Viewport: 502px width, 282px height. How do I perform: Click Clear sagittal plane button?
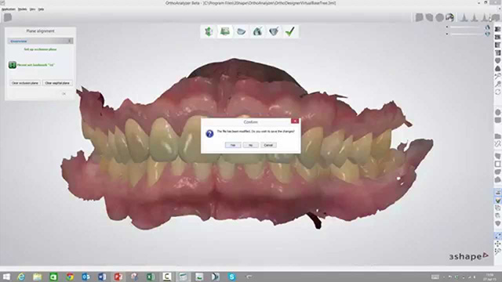57,83
